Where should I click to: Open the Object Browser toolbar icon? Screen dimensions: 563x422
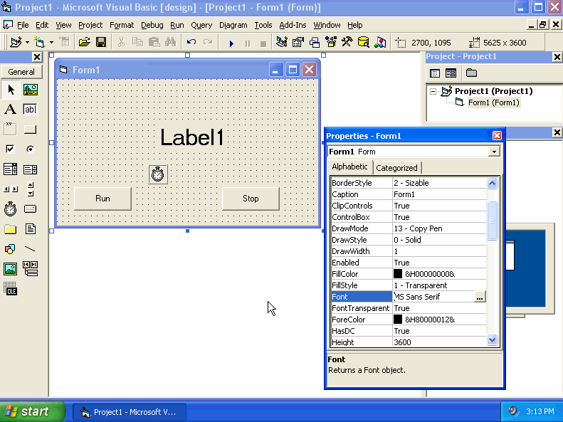(x=331, y=43)
